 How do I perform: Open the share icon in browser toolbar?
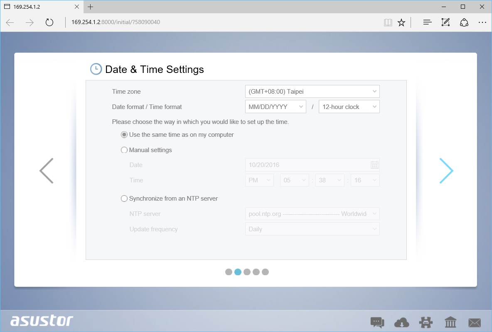464,22
